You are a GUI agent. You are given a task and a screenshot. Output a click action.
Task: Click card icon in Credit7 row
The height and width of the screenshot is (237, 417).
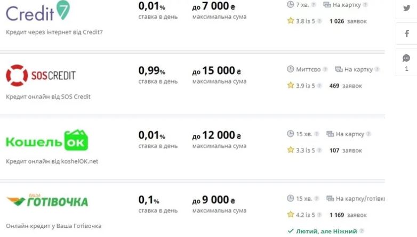(327, 4)
